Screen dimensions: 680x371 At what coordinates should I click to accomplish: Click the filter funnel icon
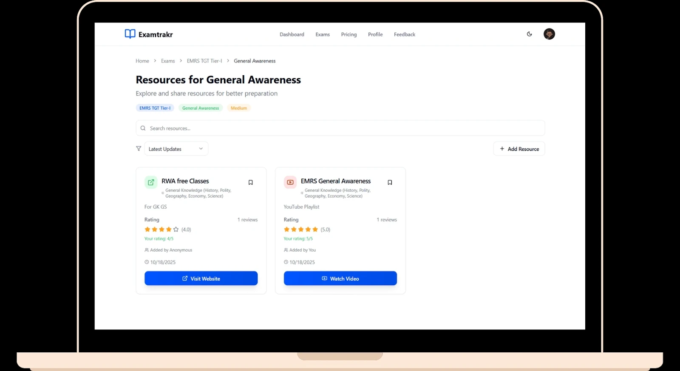pyautogui.click(x=139, y=149)
